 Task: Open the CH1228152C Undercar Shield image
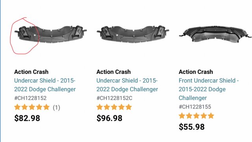point(133,34)
